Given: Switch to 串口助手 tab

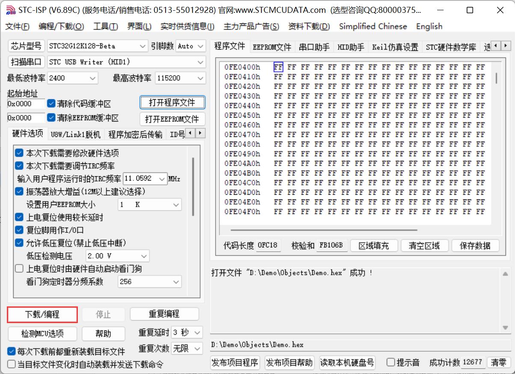Looking at the screenshot, I should tap(314, 47).
